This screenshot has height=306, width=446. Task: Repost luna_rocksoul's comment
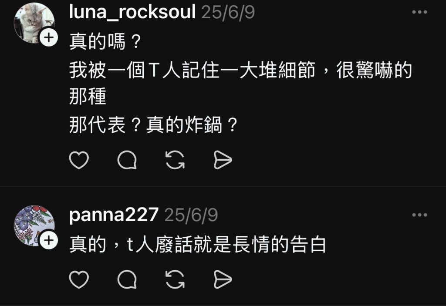[175, 160]
